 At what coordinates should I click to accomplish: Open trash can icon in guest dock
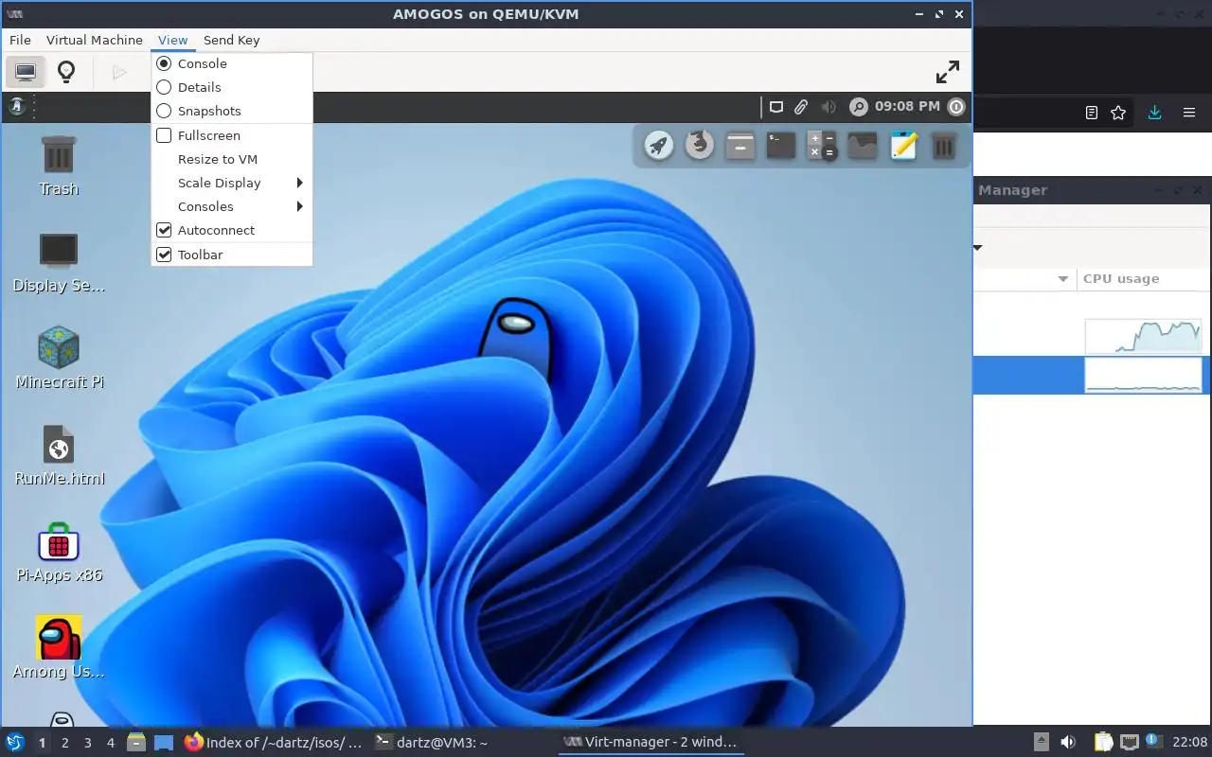pyautogui.click(x=944, y=145)
